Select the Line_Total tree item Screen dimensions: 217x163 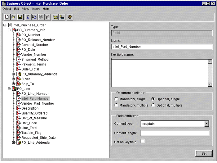(x=29, y=128)
